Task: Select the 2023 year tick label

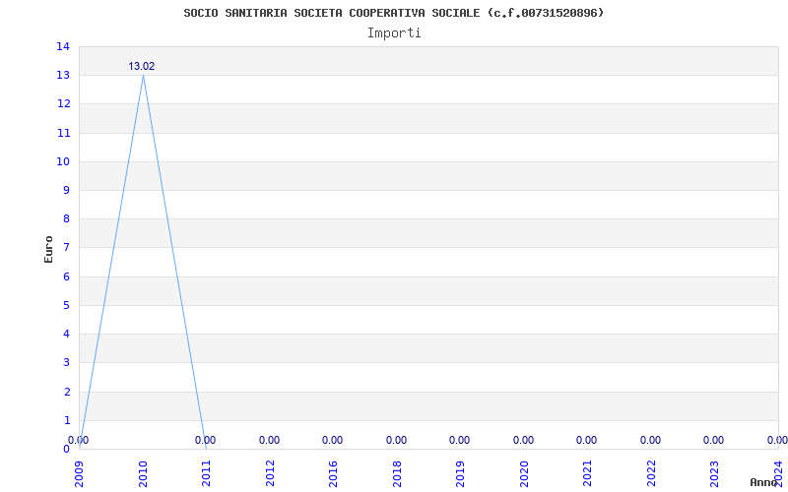Action: [x=715, y=473]
